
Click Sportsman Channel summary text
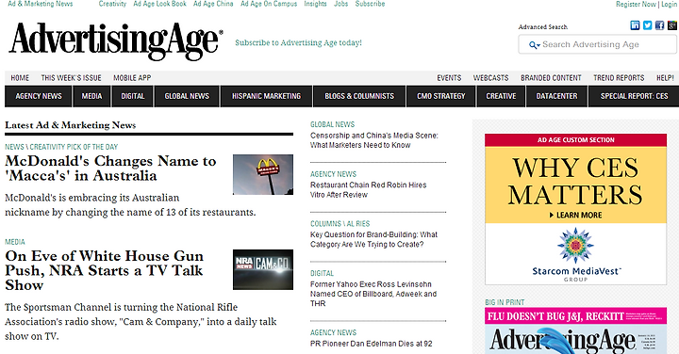(x=141, y=322)
